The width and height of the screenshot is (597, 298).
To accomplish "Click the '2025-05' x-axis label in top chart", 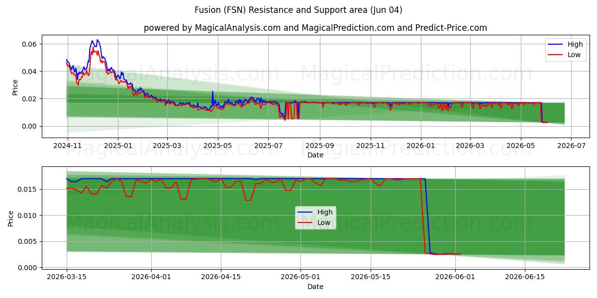I will 218,146.
